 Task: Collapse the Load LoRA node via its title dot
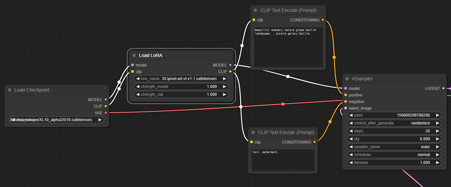pos(134,55)
